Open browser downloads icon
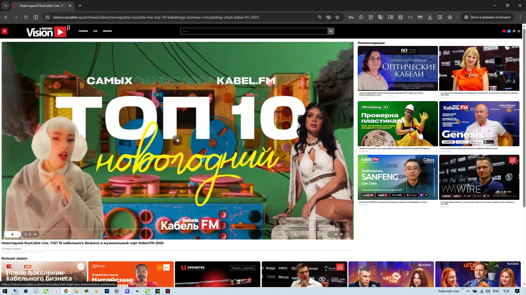Image resolution: width=526 pixels, height=295 pixels. 430,17
